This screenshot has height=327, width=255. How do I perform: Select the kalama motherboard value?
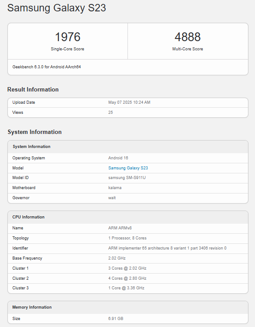(x=115, y=188)
